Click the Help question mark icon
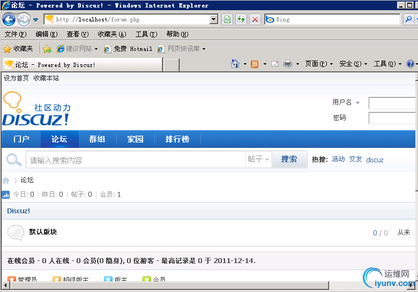The height and width of the screenshot is (292, 418). click(410, 64)
